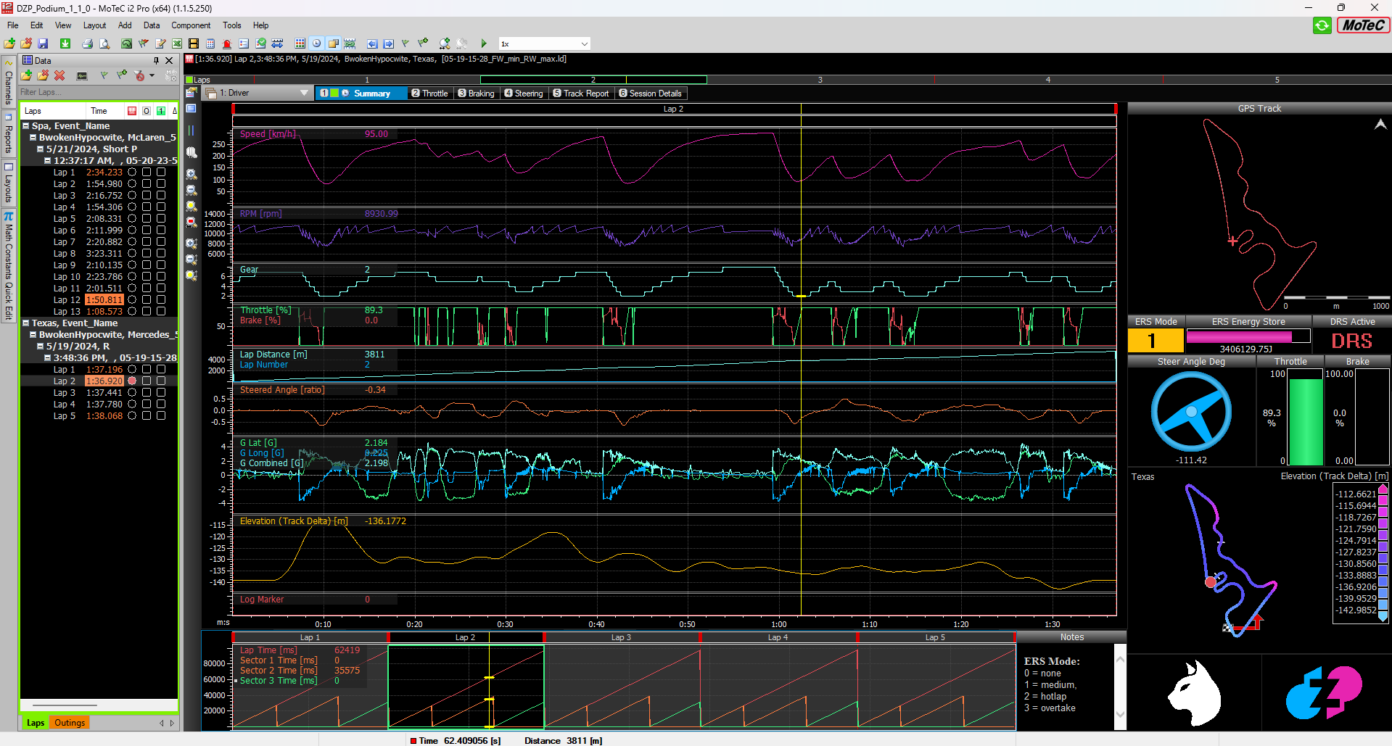Screen dimensions: 1392x746
Task: Open the Throttle worksheet tab
Action: pos(429,94)
